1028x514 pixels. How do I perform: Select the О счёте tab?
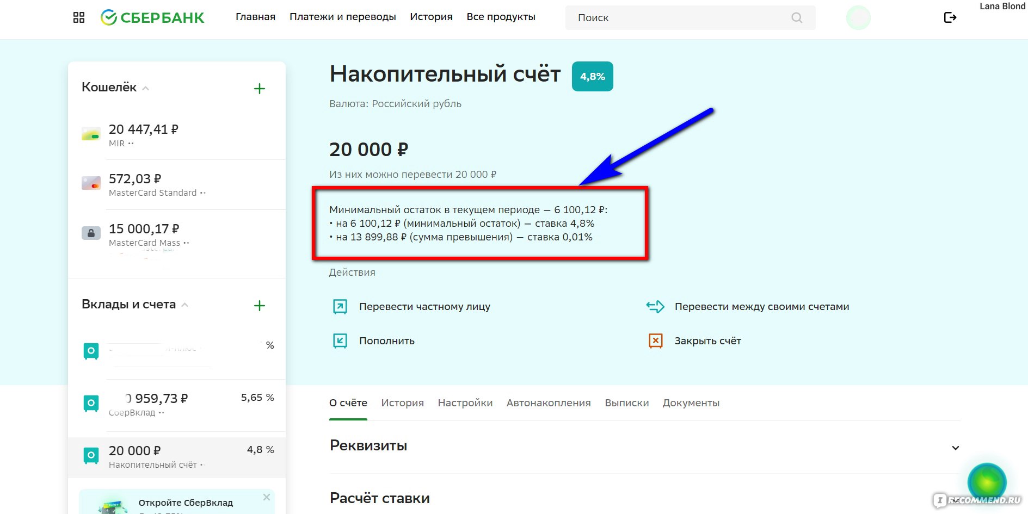(x=348, y=403)
